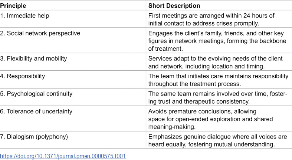Click the 'First meetings are arranged' description
This screenshot has width=292, height=160.
pos(211,19)
